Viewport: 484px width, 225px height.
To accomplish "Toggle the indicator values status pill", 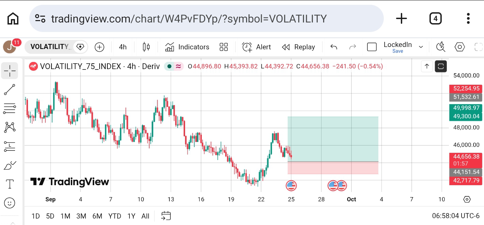I will tap(174, 66).
